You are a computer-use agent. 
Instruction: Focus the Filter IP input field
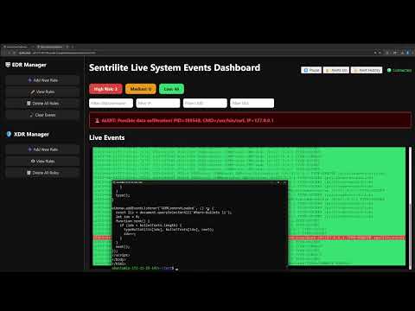click(158, 103)
